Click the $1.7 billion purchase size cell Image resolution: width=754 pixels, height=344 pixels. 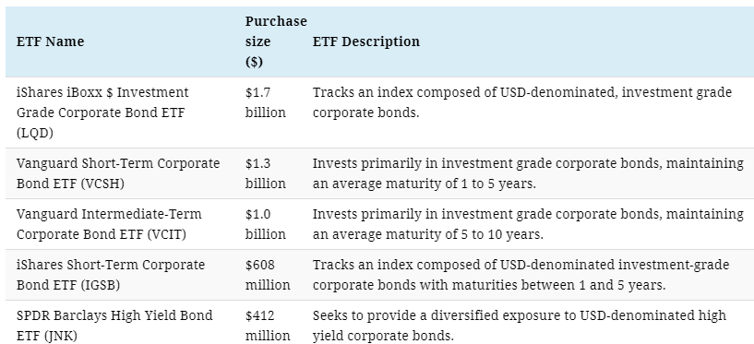coord(266,102)
